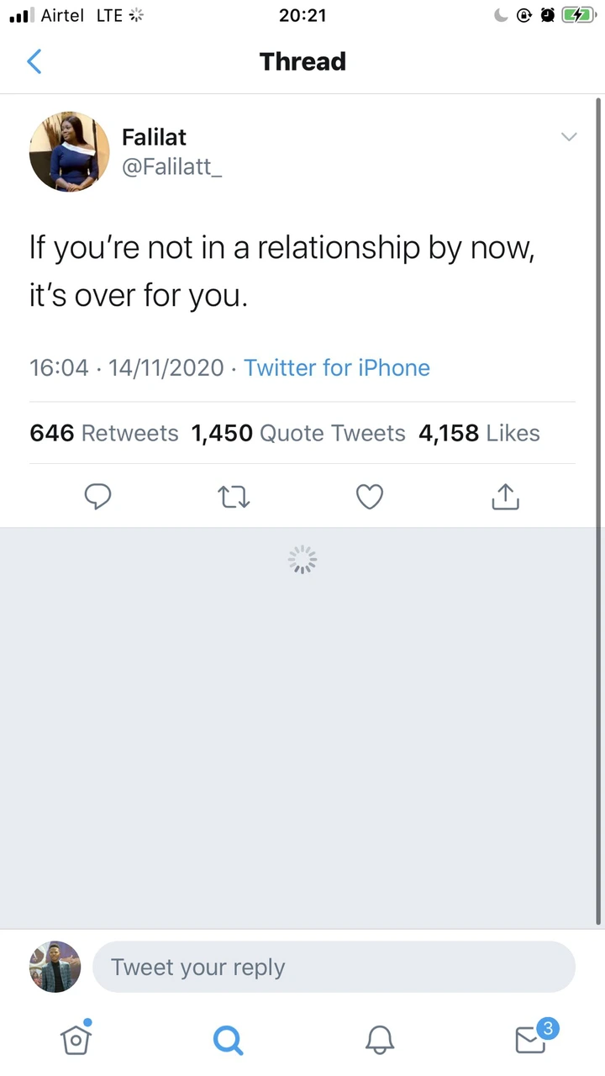Image resolution: width=605 pixels, height=1076 pixels.
Task: View the 4,158 Likes list
Action: (x=479, y=433)
